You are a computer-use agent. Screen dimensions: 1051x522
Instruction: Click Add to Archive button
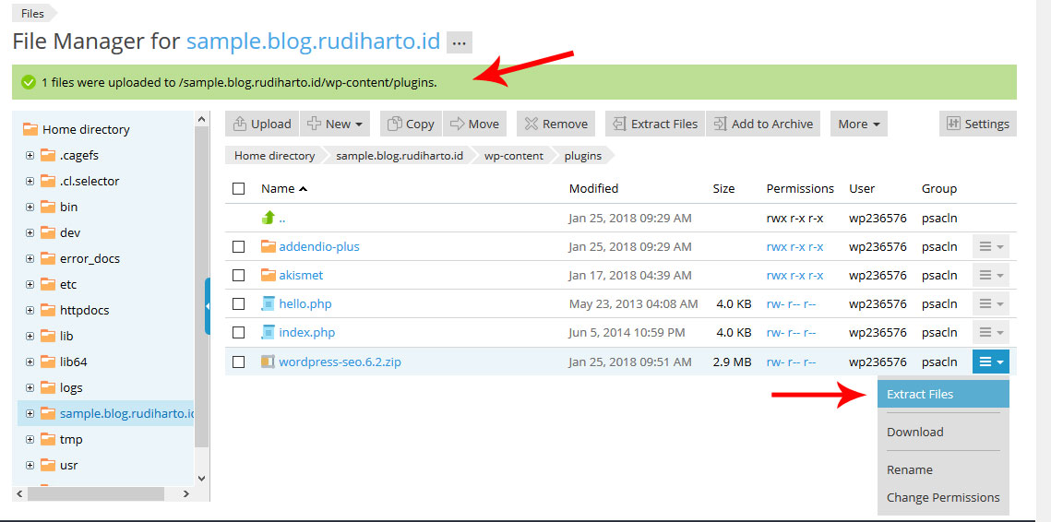click(x=763, y=124)
